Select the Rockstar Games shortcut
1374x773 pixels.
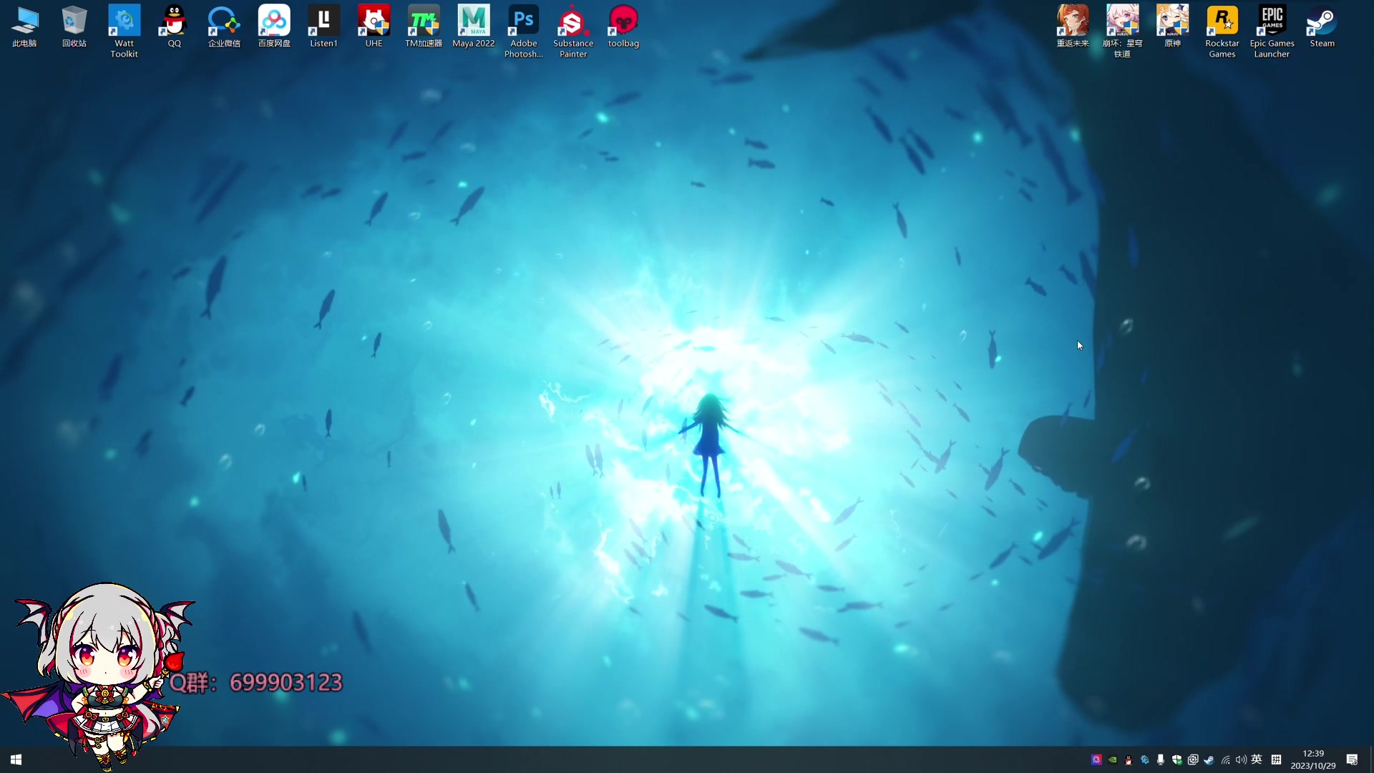pyautogui.click(x=1222, y=31)
